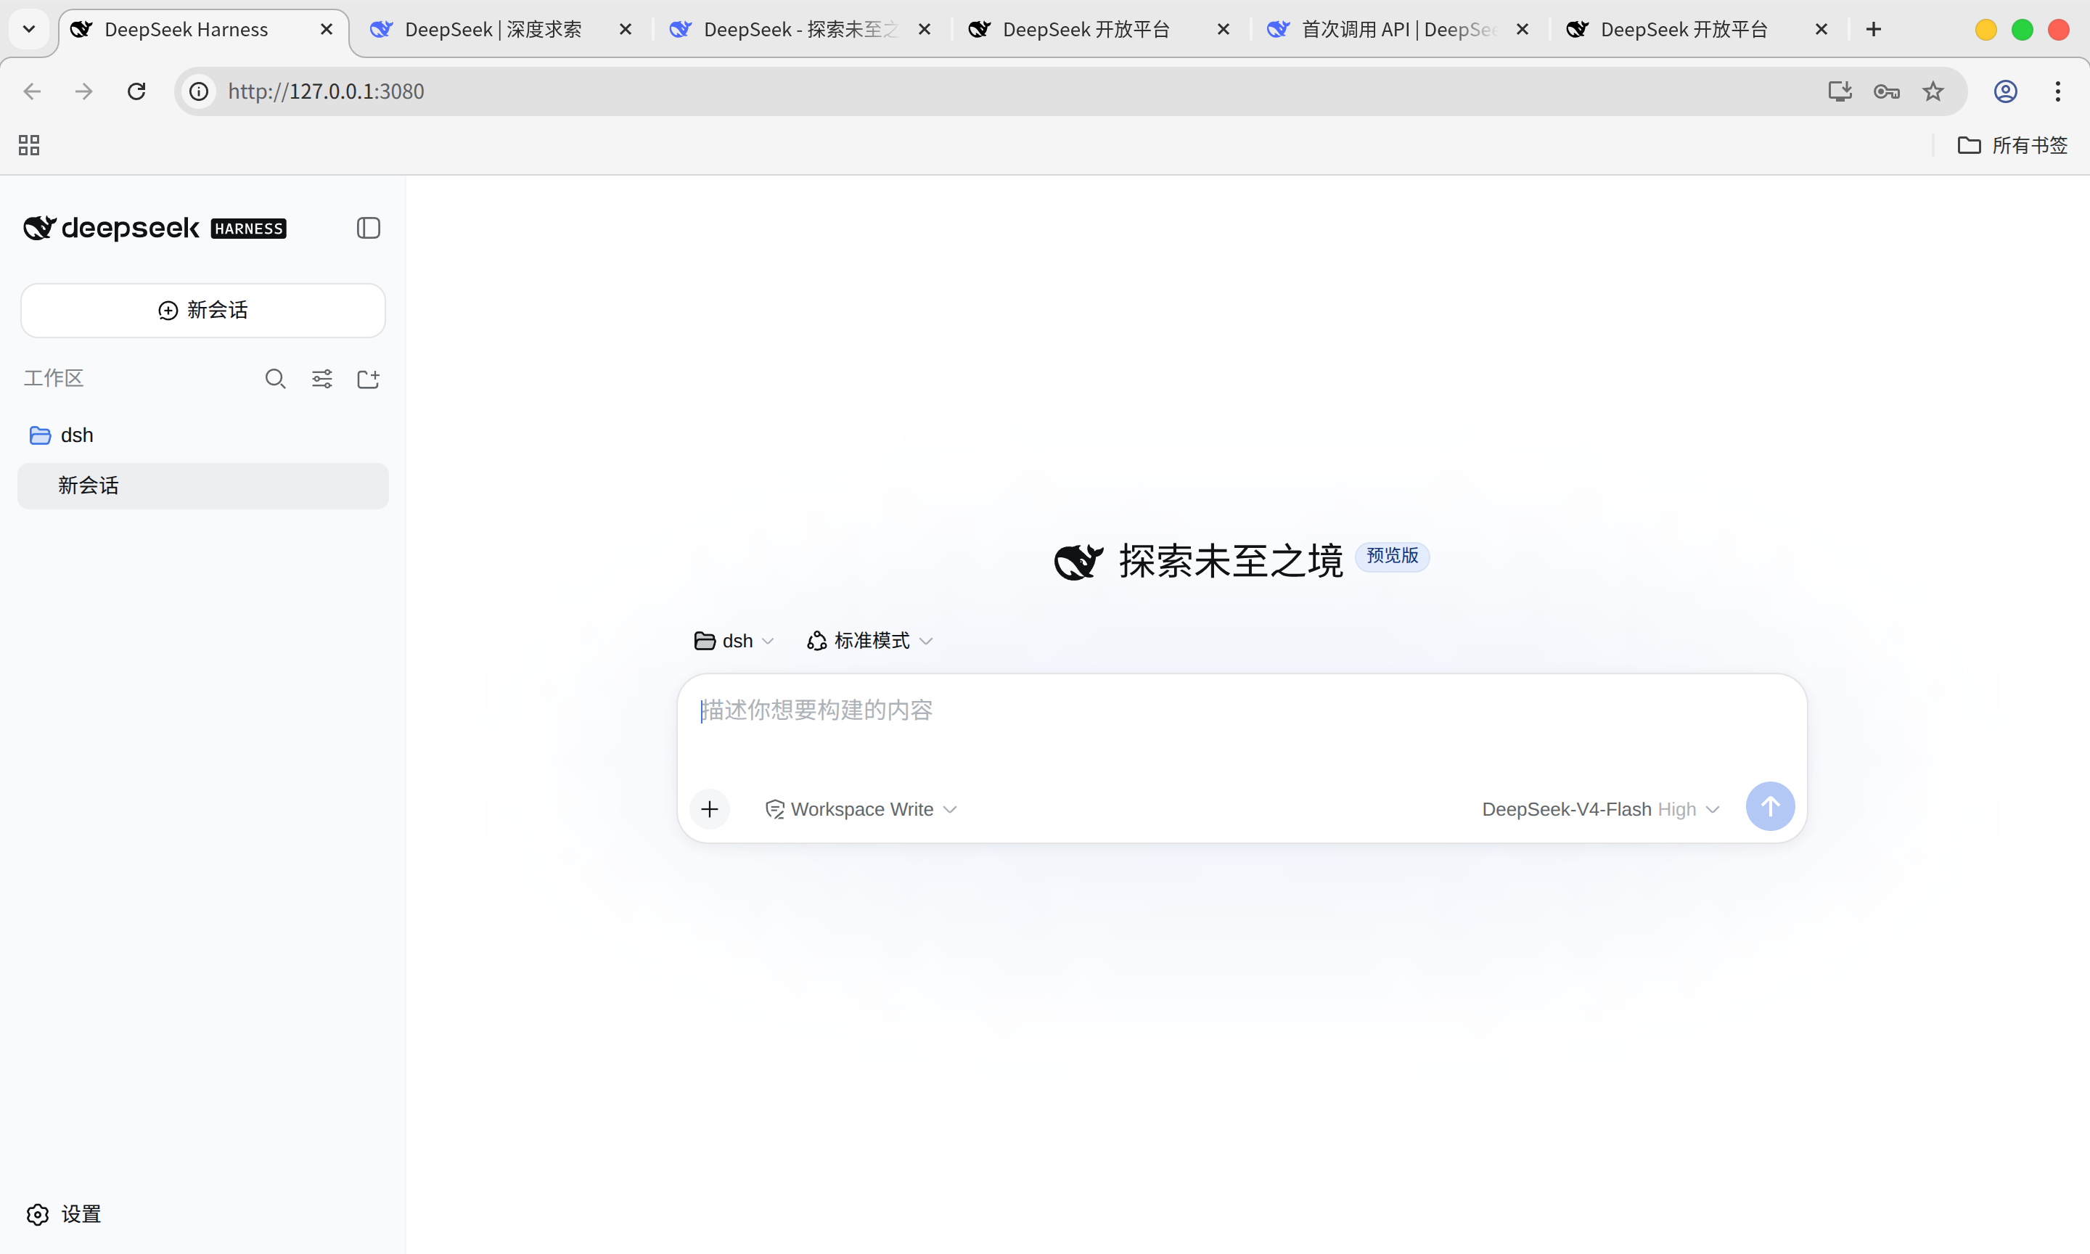Reload the current page
Viewport: 2090px width, 1254px height.
point(136,91)
